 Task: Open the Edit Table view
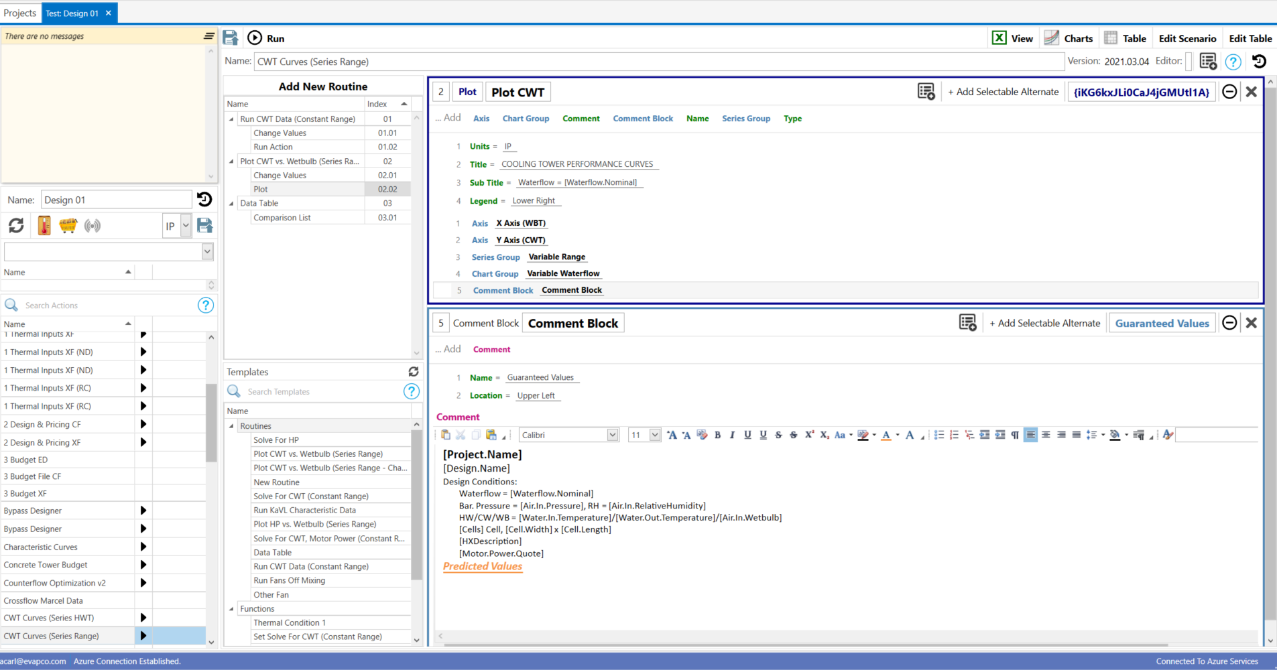1250,38
